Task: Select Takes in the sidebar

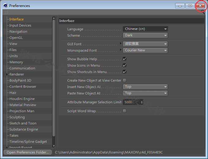Action: (x=14, y=135)
